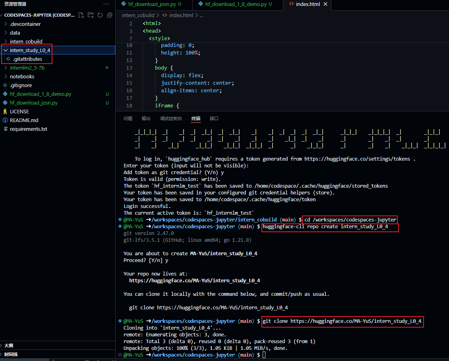Click the terminal prompt cursor on last line
449x361 pixels.
pos(264,355)
